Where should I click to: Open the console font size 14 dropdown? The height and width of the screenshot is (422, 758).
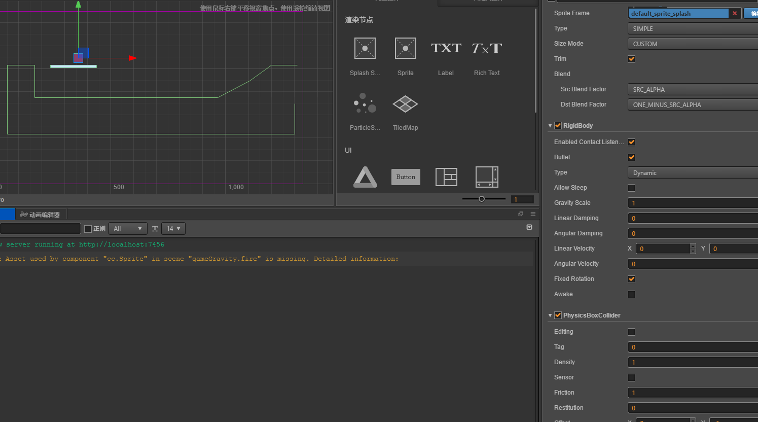(173, 229)
